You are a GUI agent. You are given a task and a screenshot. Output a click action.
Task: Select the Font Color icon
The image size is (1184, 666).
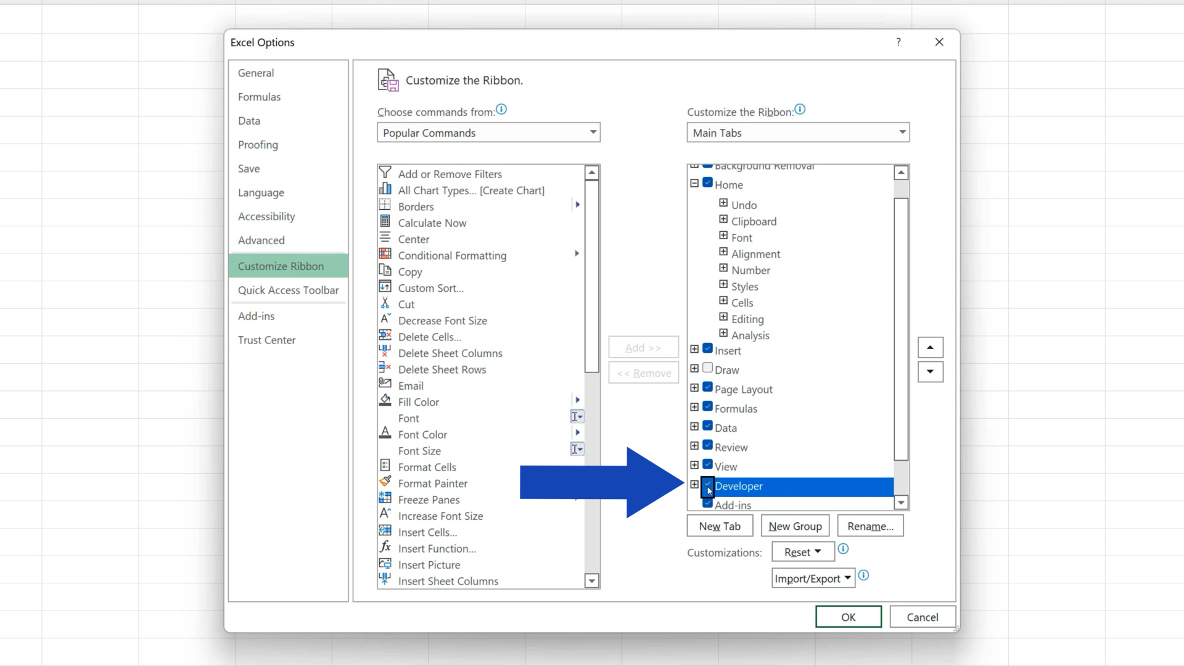(385, 433)
